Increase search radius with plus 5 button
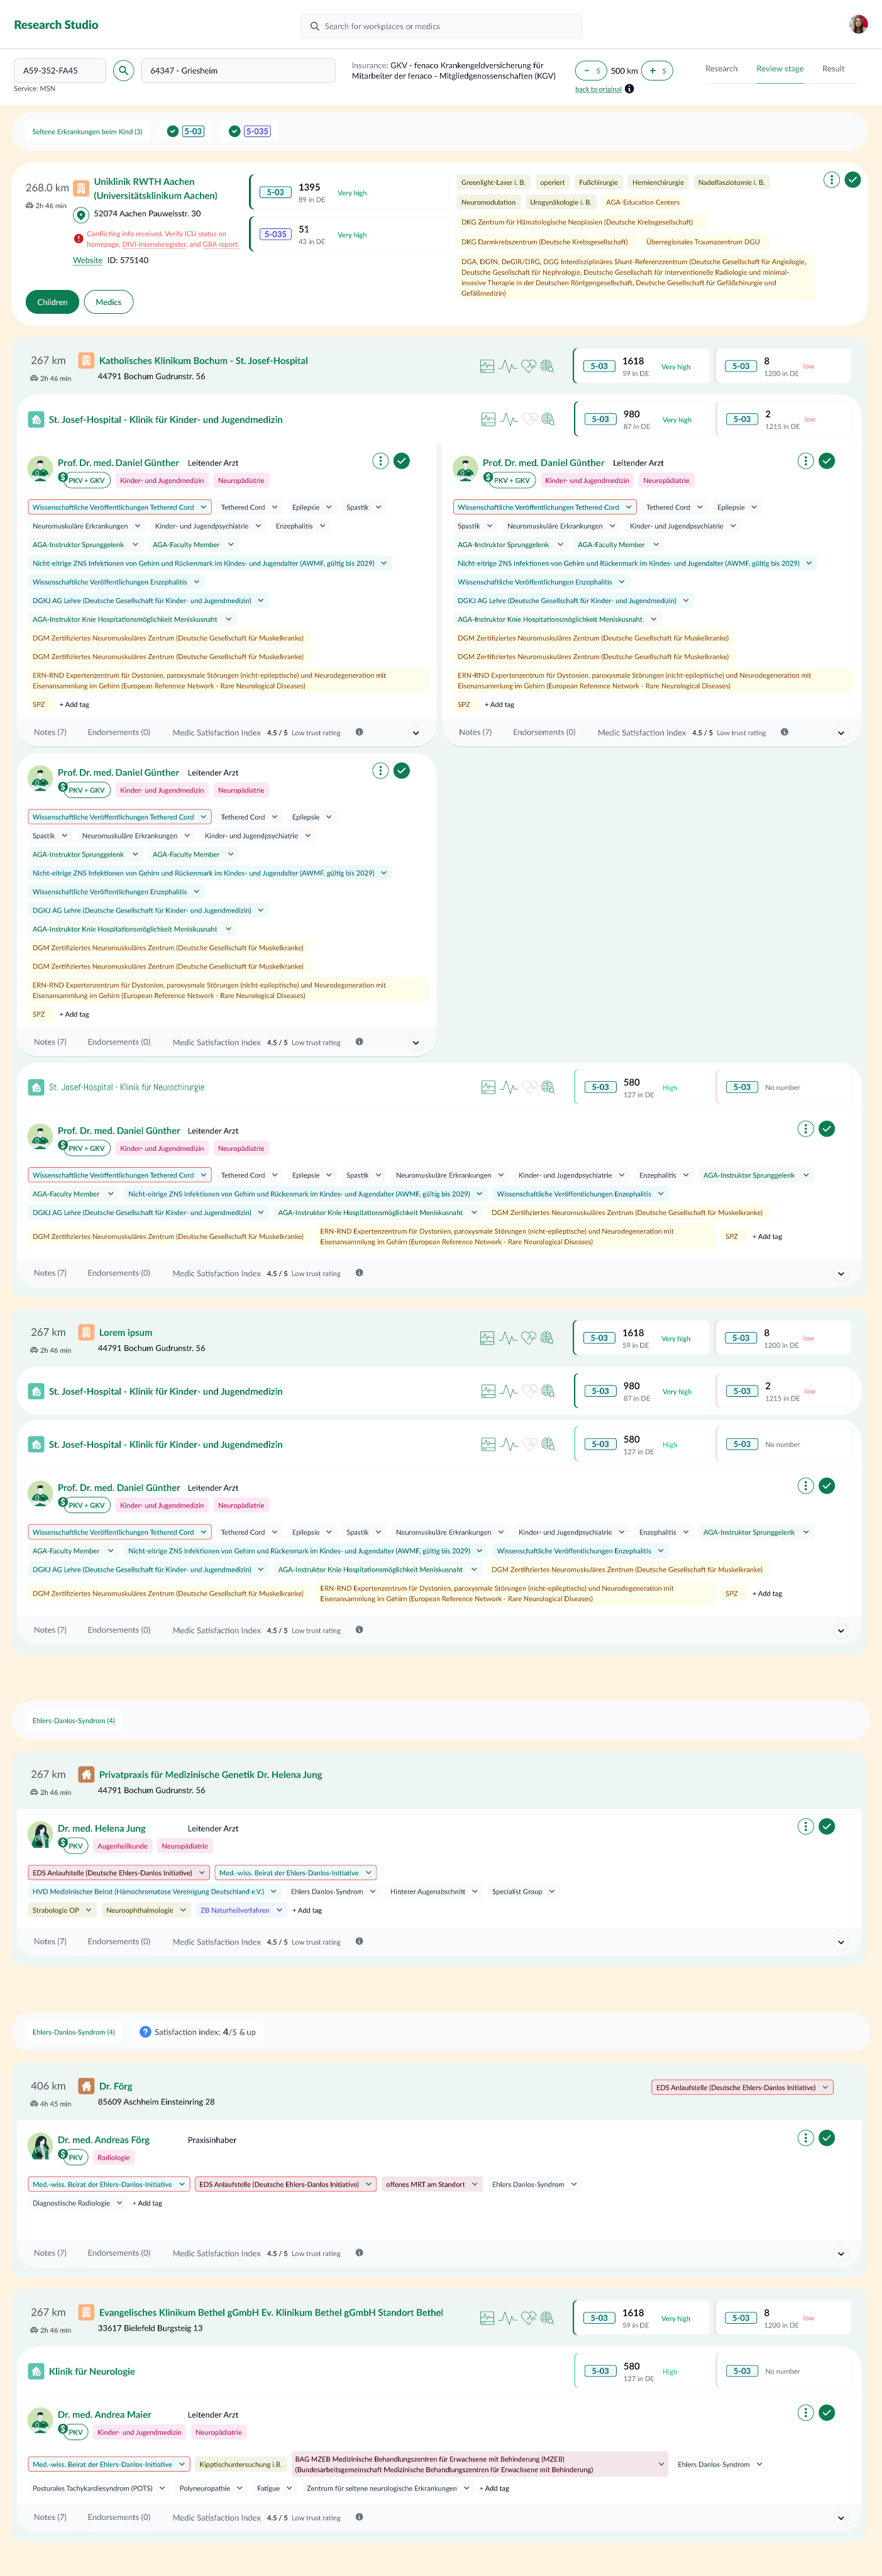 (656, 71)
